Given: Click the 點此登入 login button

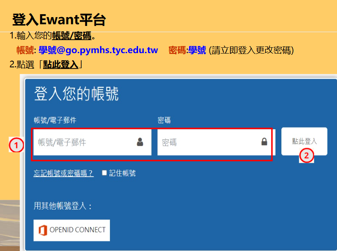Looking at the screenshot, I should point(304,141).
